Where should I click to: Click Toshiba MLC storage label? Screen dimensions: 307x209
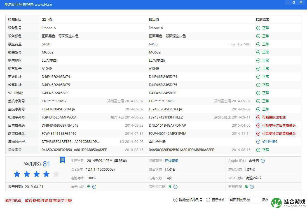tap(240, 44)
